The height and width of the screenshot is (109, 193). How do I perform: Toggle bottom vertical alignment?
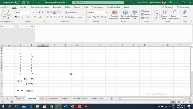pos(54,12)
